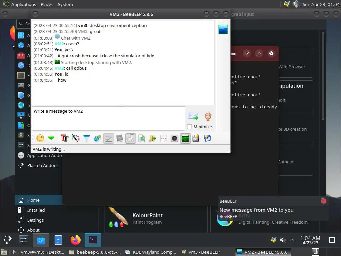Open the KDE application launcher icon
This screenshot has height=256, width=341.
(8, 240)
